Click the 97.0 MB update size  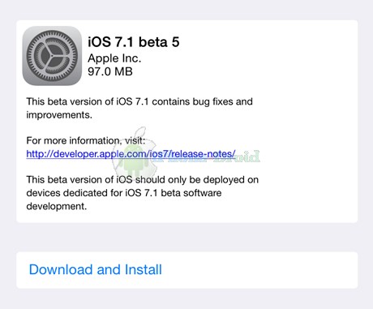pyautogui.click(x=110, y=71)
